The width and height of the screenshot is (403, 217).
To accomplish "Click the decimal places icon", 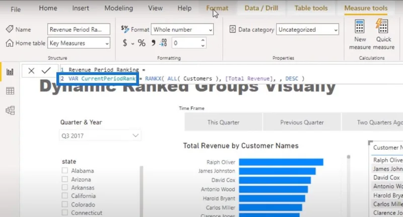I will click(163, 43).
